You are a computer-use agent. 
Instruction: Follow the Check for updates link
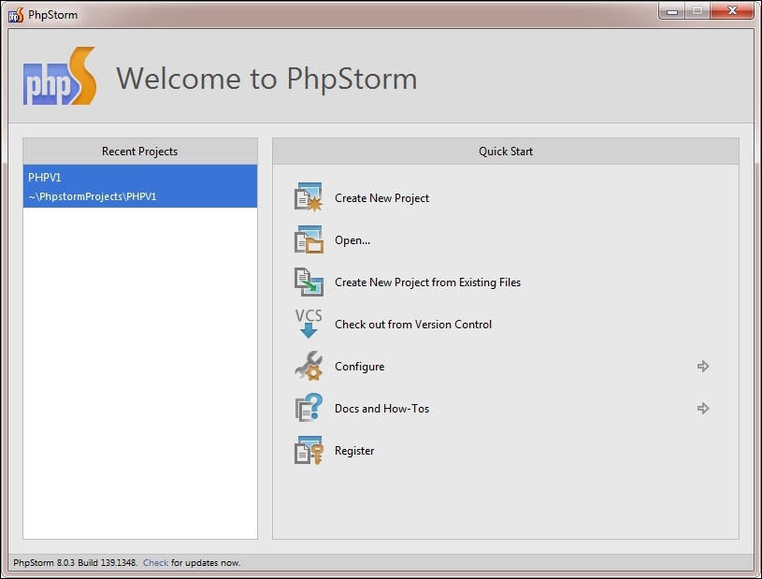pyautogui.click(x=155, y=562)
